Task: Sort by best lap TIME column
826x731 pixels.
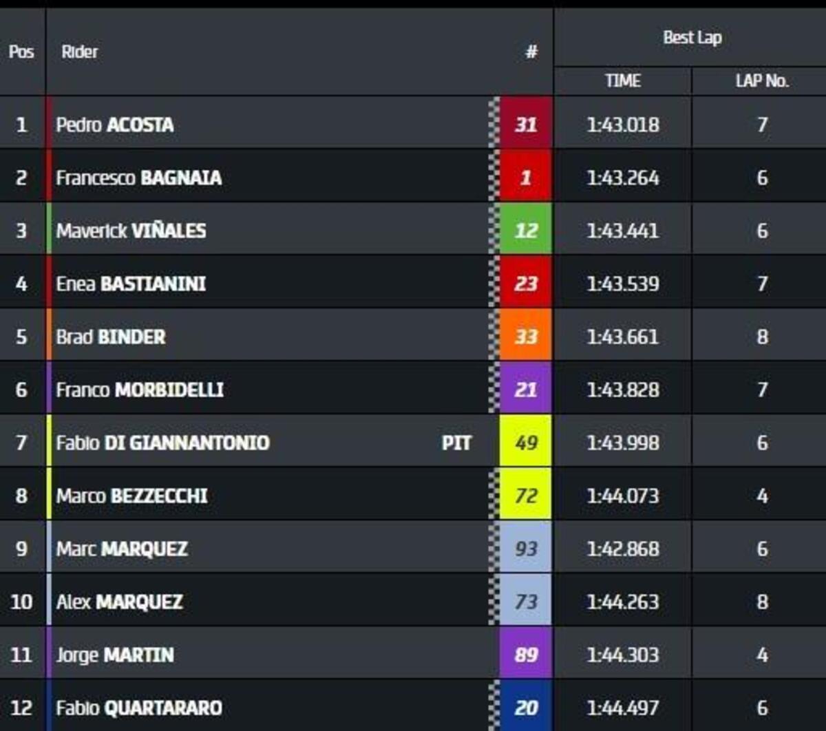Action: (x=623, y=81)
